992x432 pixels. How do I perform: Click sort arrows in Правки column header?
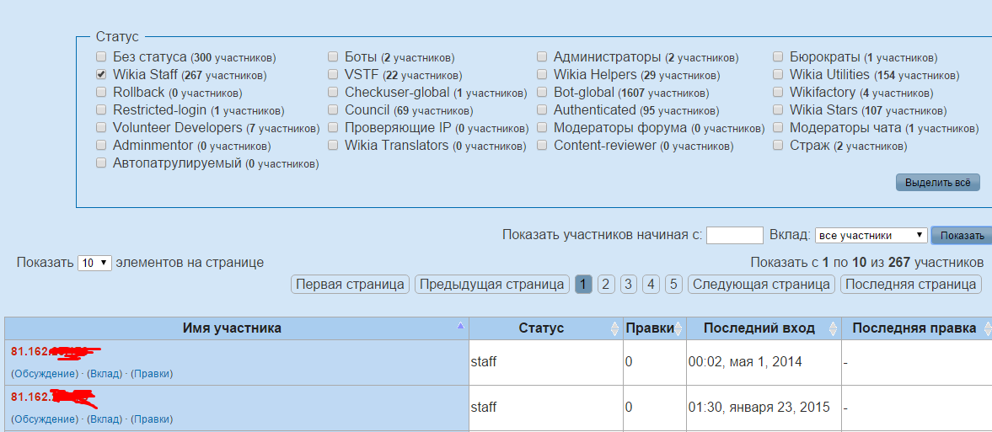678,328
